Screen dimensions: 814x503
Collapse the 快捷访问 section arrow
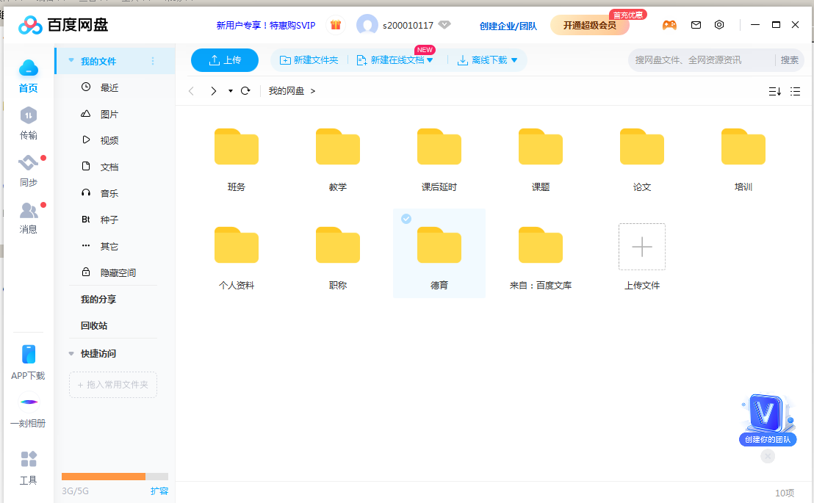(71, 353)
